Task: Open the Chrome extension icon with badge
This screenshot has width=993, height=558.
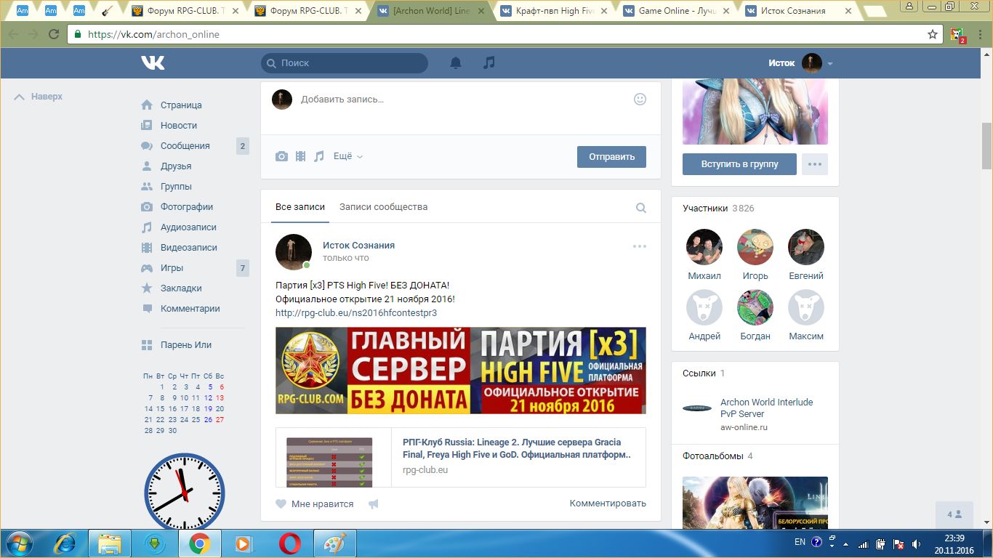Action: (x=958, y=35)
